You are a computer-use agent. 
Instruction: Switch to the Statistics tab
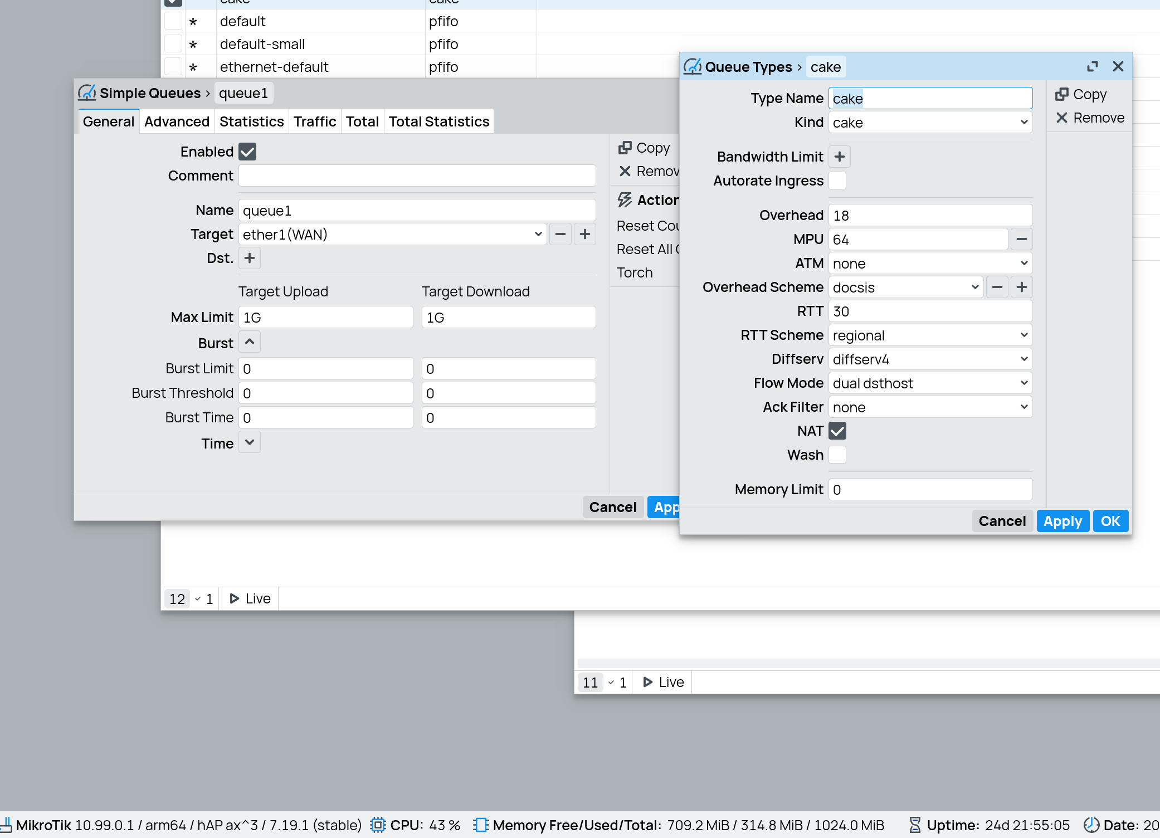point(251,121)
